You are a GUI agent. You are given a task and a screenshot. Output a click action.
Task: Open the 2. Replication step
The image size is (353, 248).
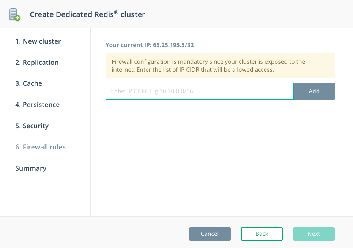37,62
